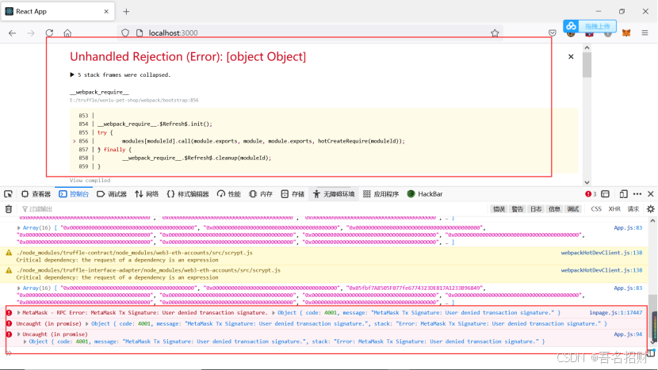Click the error count badge showing 3
Viewport: 658px width, 370px height.
click(591, 194)
